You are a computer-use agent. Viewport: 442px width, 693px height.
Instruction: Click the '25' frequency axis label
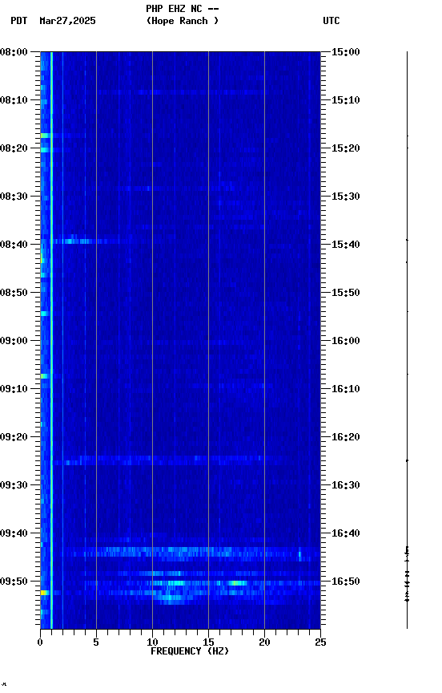pos(321,642)
